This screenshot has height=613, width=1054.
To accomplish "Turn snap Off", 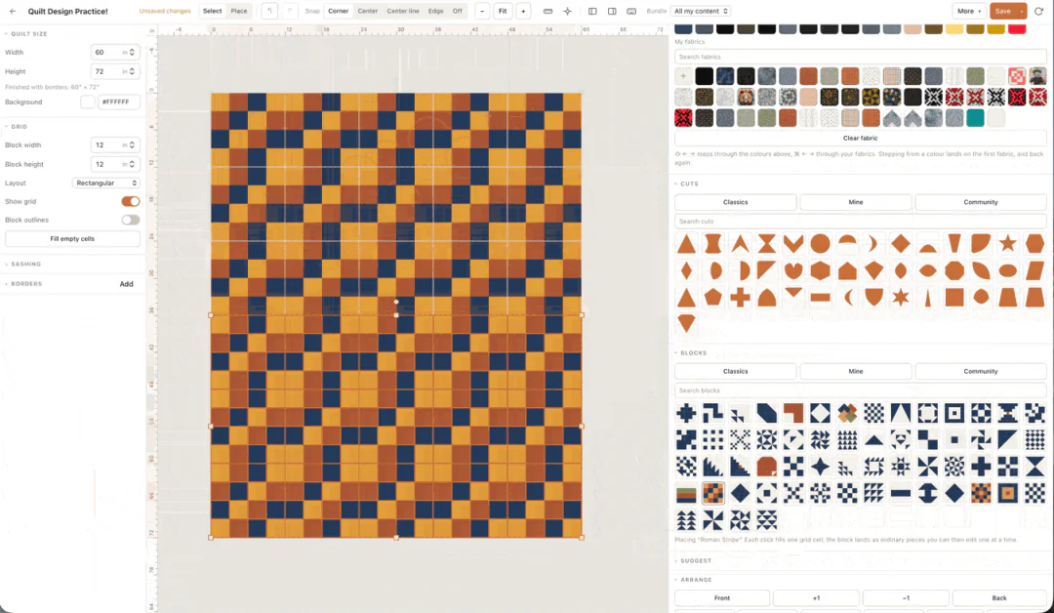I will pyautogui.click(x=457, y=11).
